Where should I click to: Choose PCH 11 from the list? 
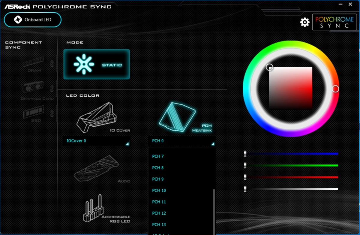(x=159, y=202)
